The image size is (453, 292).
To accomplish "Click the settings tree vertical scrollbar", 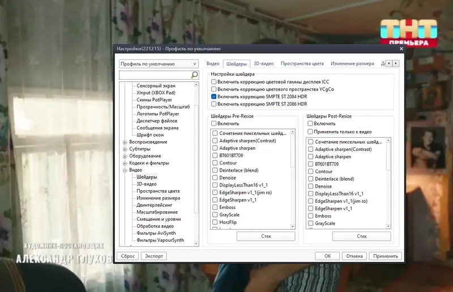I will point(196,159).
